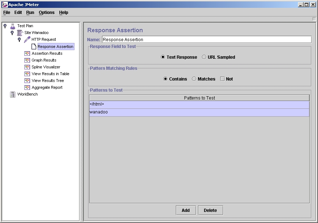Click the Spline Visualizer listener icon
The width and height of the screenshot is (318, 223).
[27, 67]
